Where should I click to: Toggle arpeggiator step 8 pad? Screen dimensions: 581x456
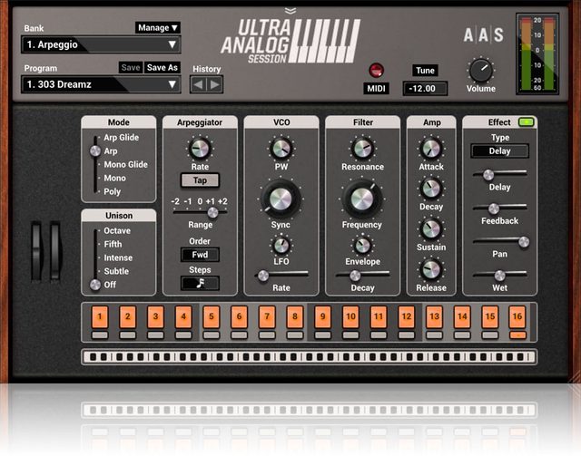[295, 316]
